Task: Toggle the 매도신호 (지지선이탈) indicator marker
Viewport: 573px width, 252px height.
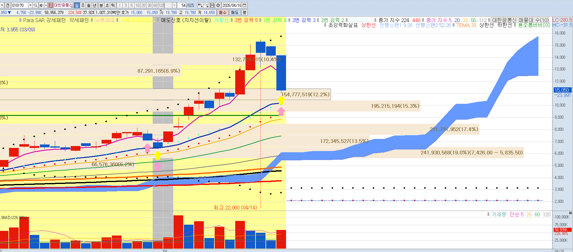Action: tap(158, 20)
